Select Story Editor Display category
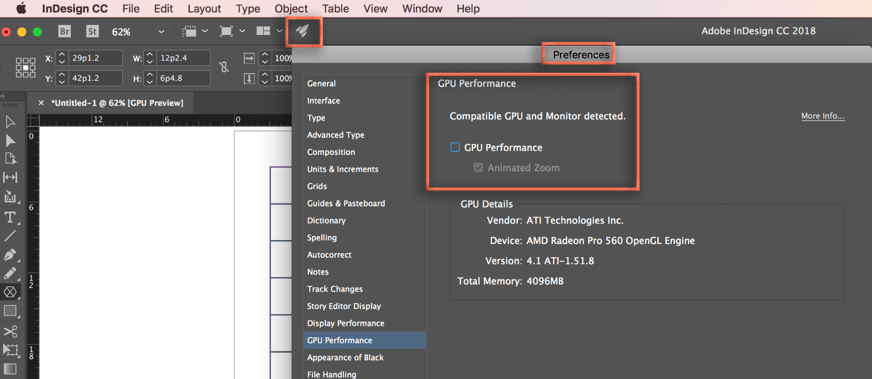 tap(344, 306)
